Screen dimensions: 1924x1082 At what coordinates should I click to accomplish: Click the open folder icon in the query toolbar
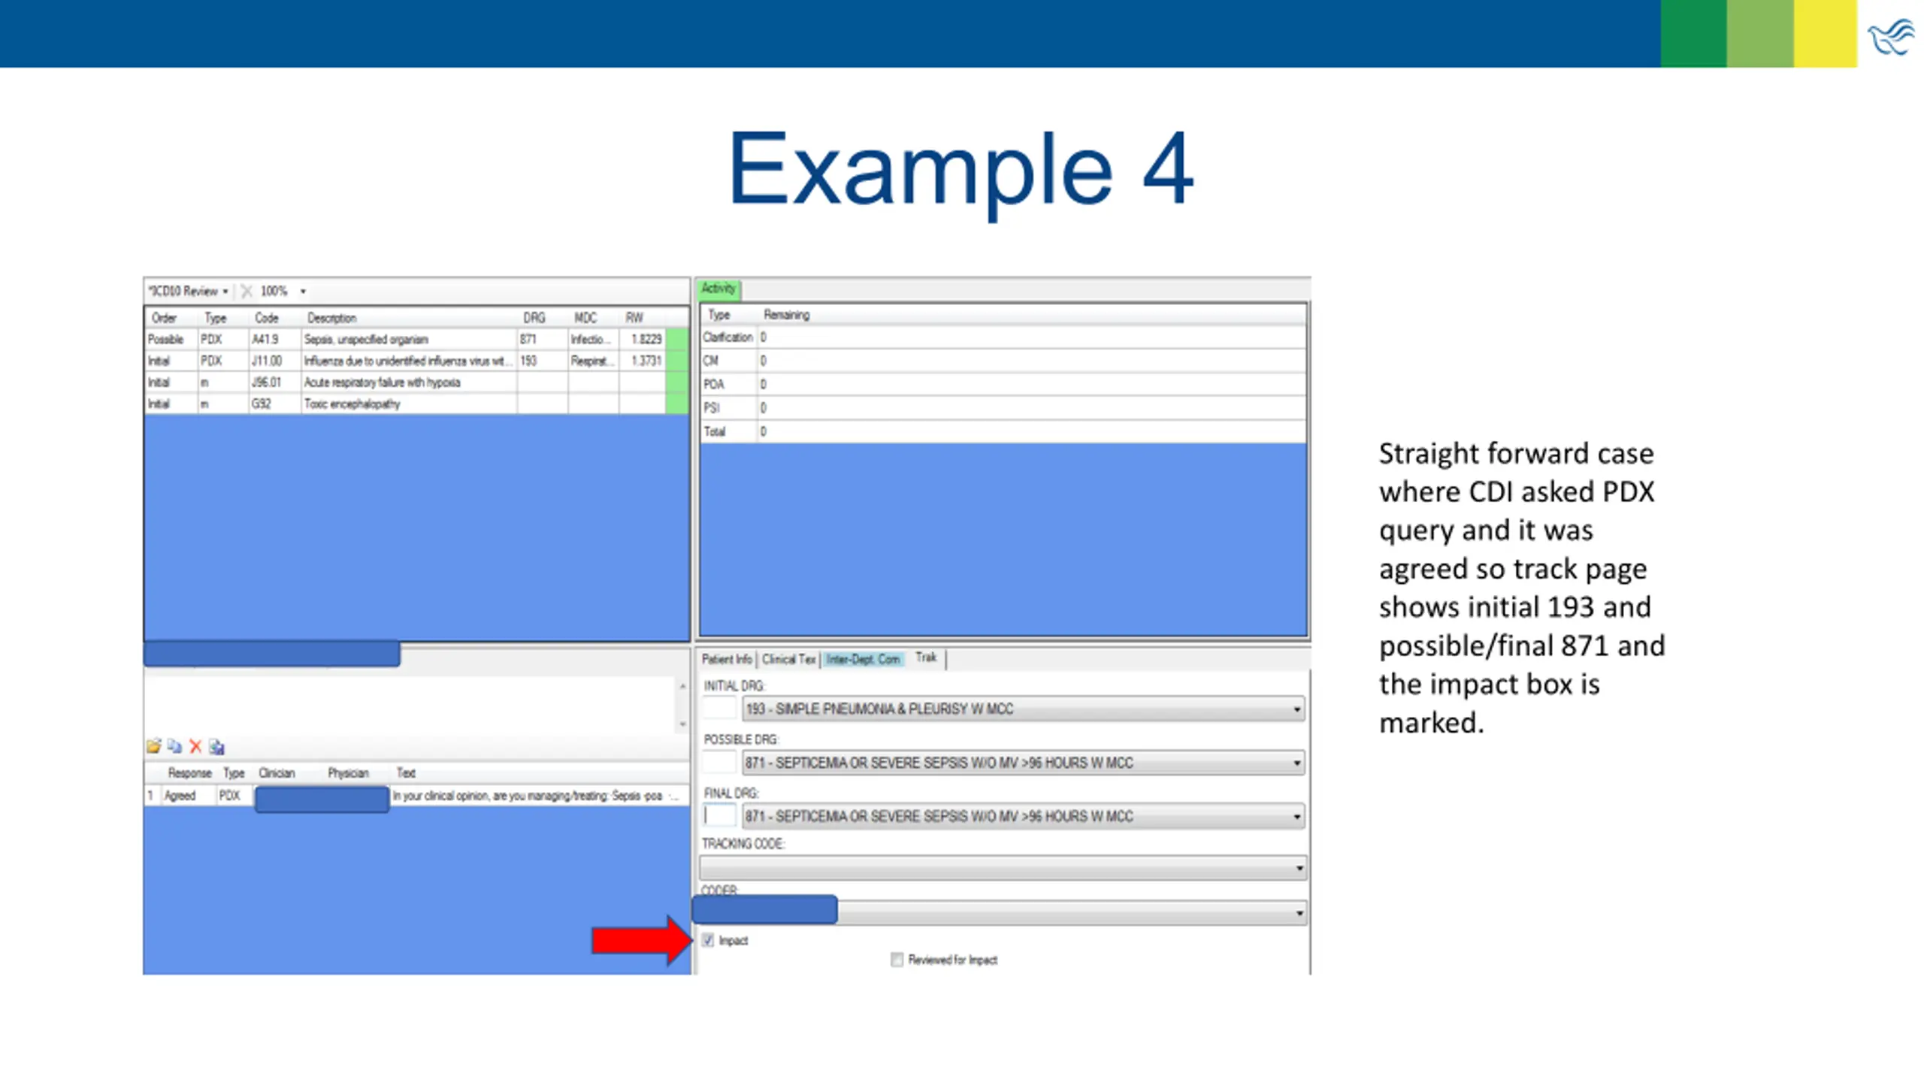[154, 746]
